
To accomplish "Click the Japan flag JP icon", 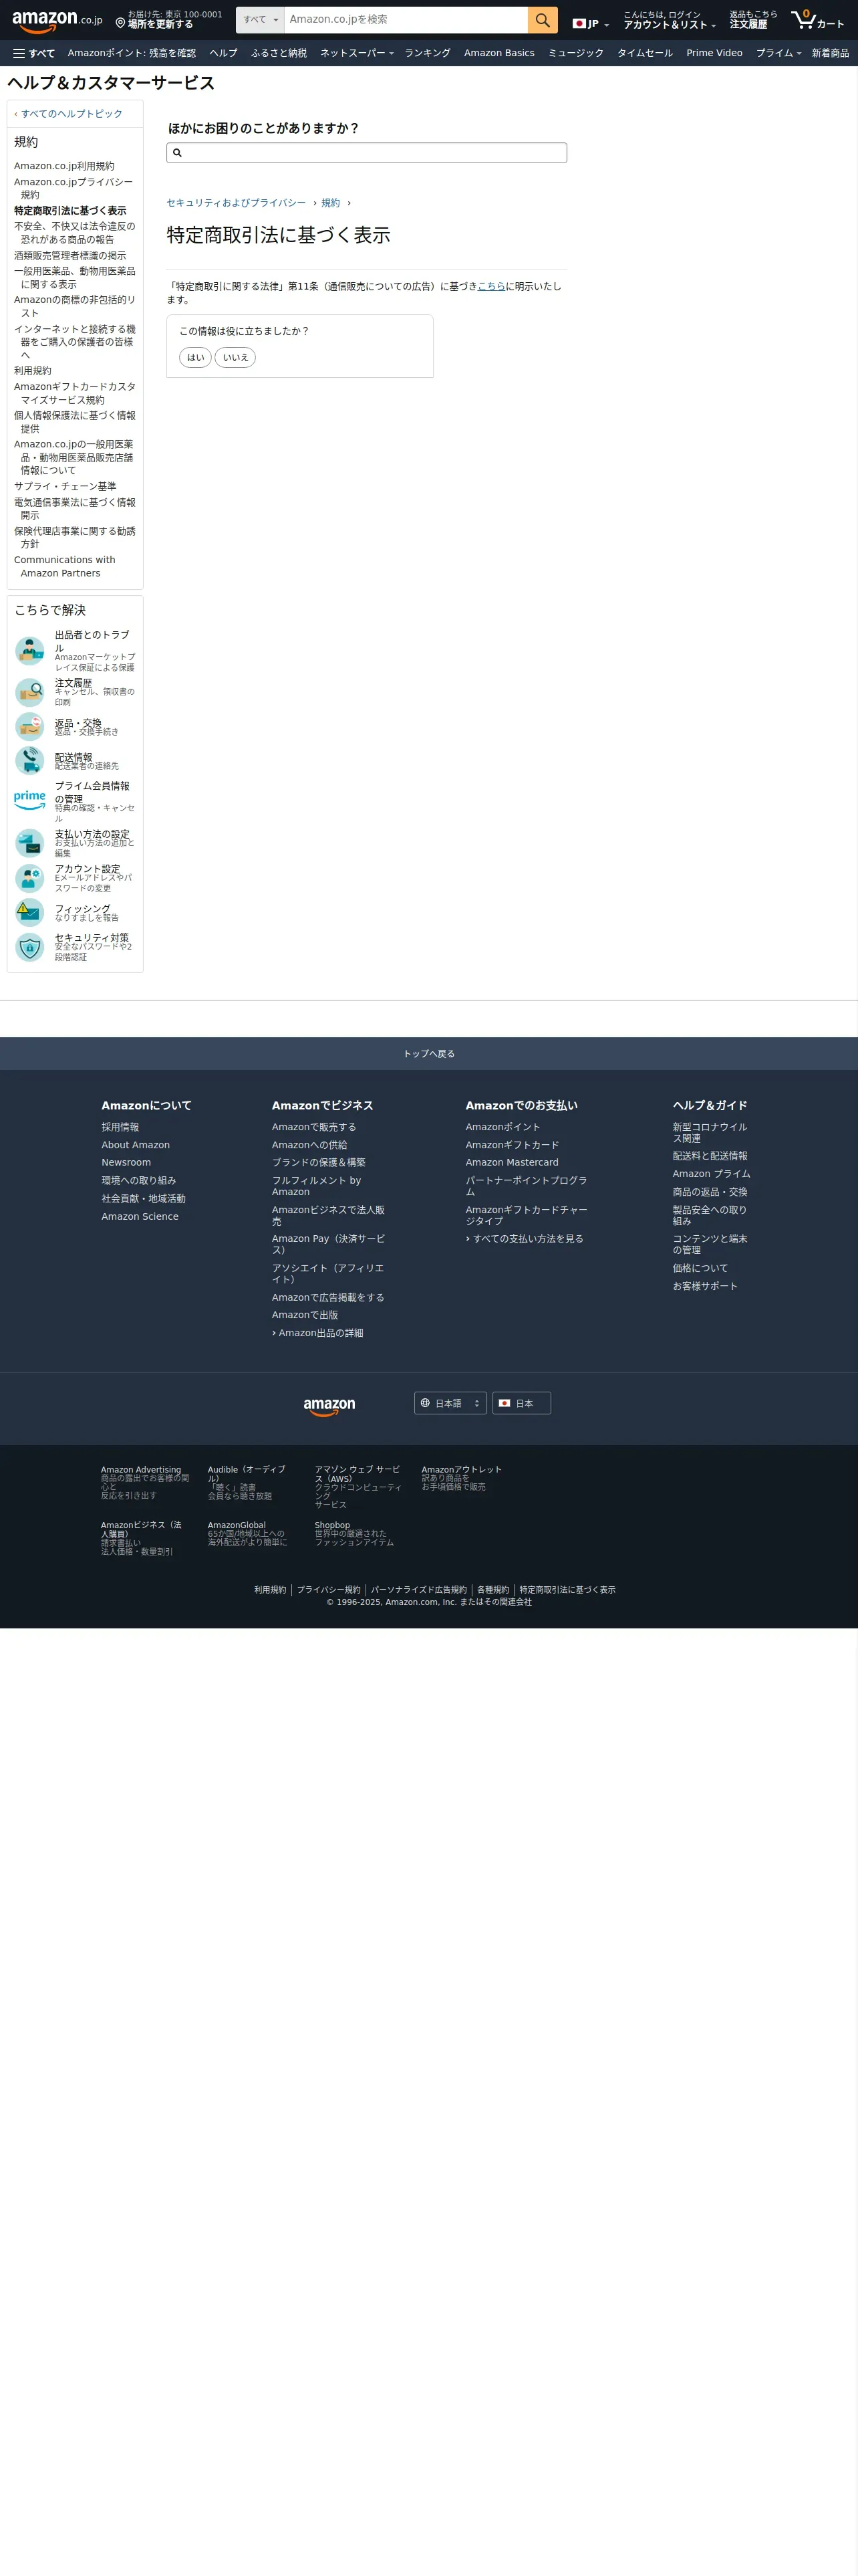I will pyautogui.click(x=579, y=24).
